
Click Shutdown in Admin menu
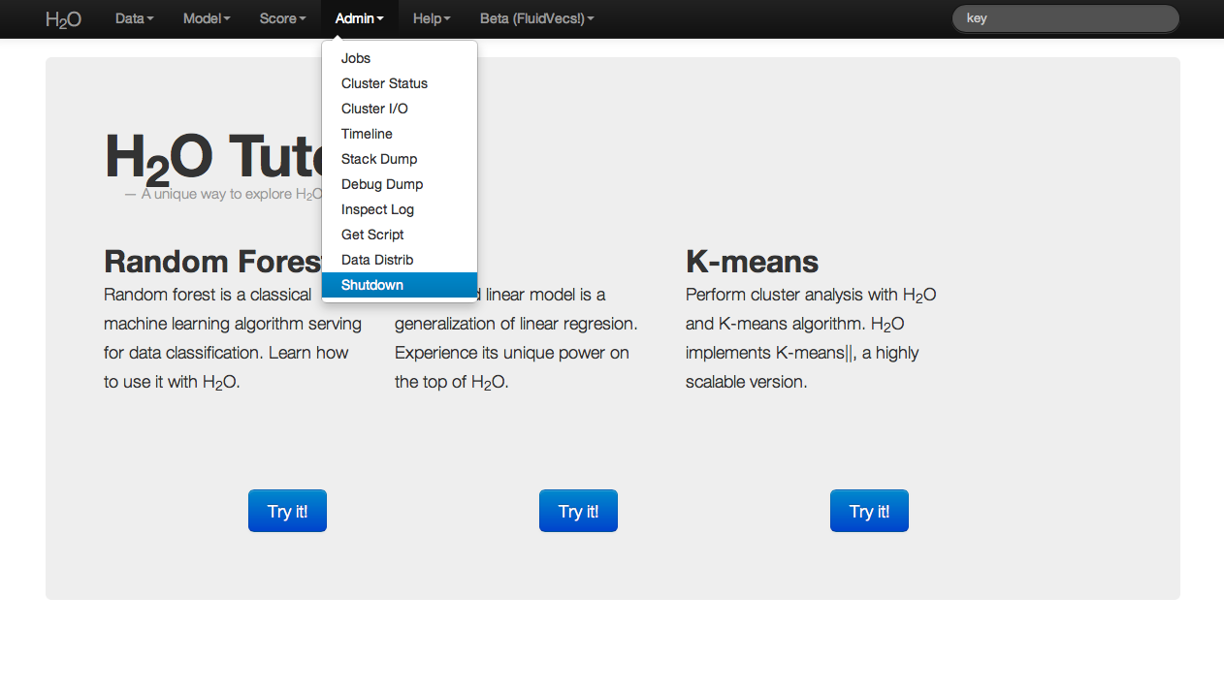[x=400, y=285]
